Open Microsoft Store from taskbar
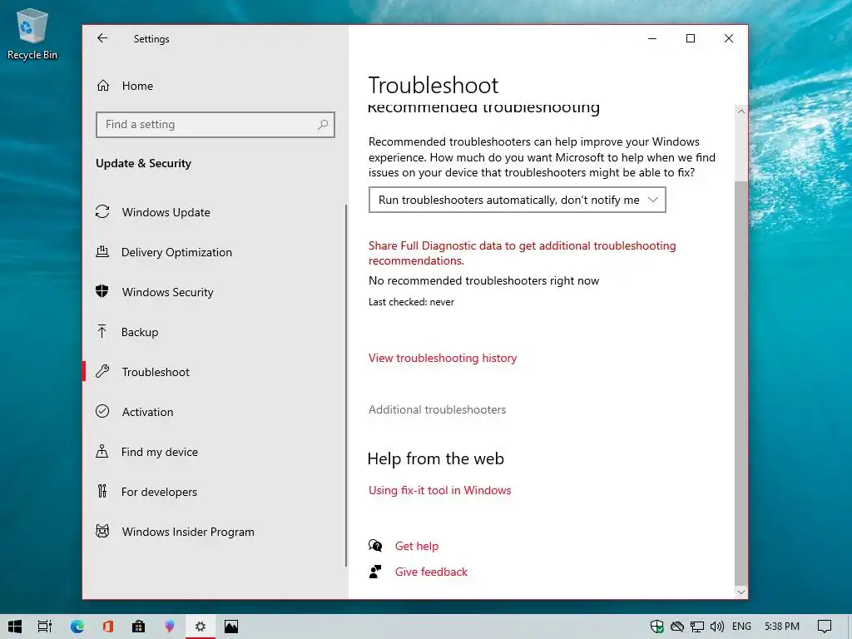 (139, 627)
